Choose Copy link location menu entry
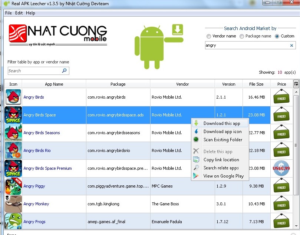The image size is (300, 235). (x=220, y=160)
